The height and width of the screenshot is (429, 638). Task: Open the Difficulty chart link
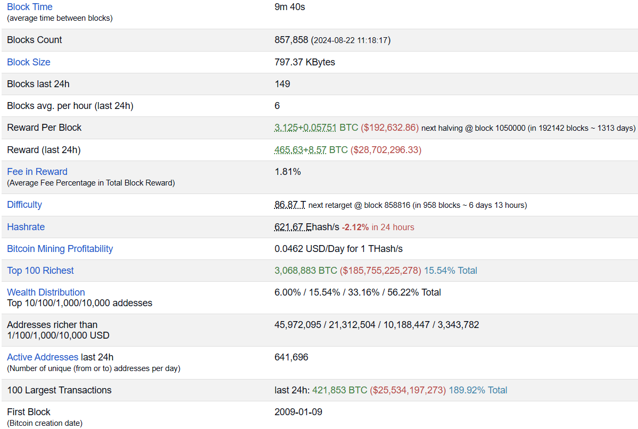[24, 205]
